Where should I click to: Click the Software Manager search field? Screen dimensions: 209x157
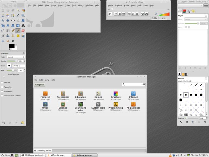pyautogui.click(x=134, y=84)
